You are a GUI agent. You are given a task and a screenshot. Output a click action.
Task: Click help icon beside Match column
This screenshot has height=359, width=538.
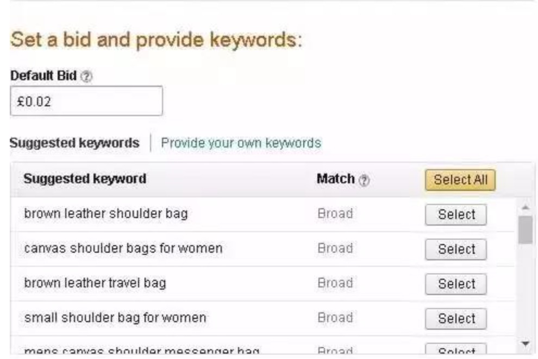361,179
